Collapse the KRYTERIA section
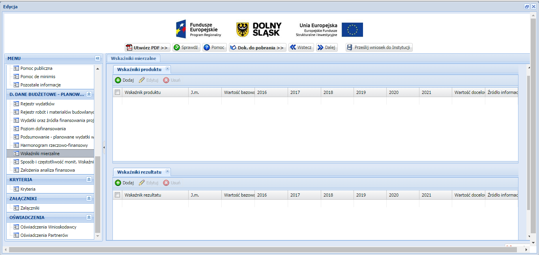The height and width of the screenshot is (255, 539). point(89,180)
